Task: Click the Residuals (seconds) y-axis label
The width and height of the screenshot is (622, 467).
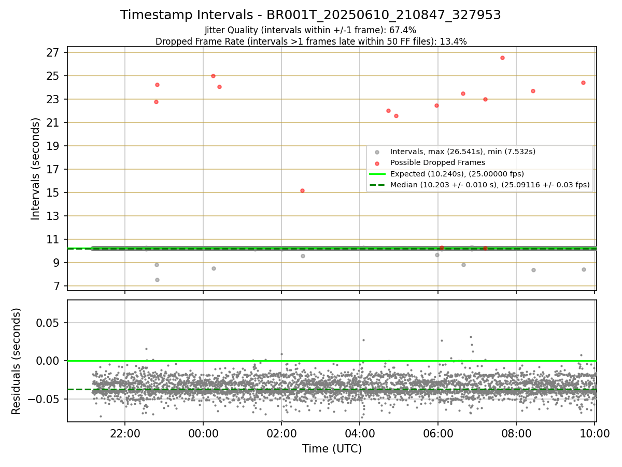Action: coord(17,361)
